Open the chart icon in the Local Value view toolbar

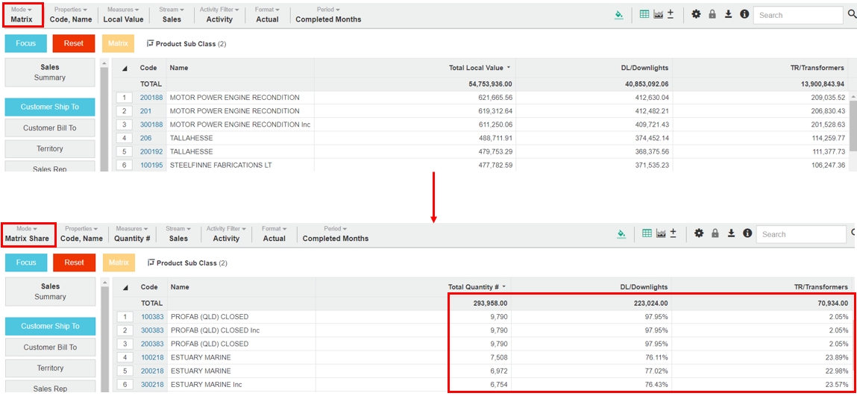(658, 14)
